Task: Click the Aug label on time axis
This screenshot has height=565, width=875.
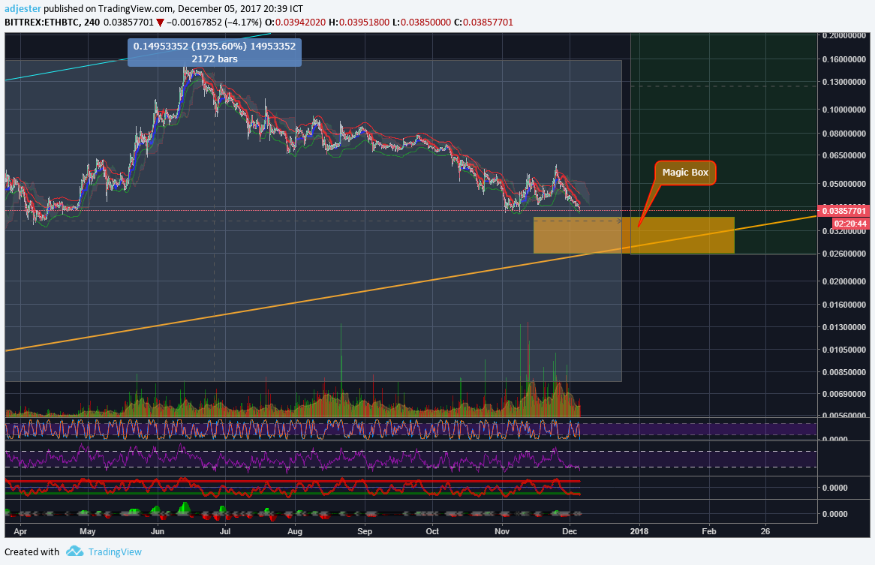Action: click(x=295, y=531)
